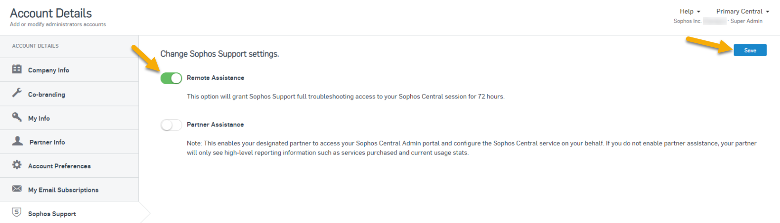Click the Co-branding wrench icon
The height and width of the screenshot is (223, 780).
[17, 93]
